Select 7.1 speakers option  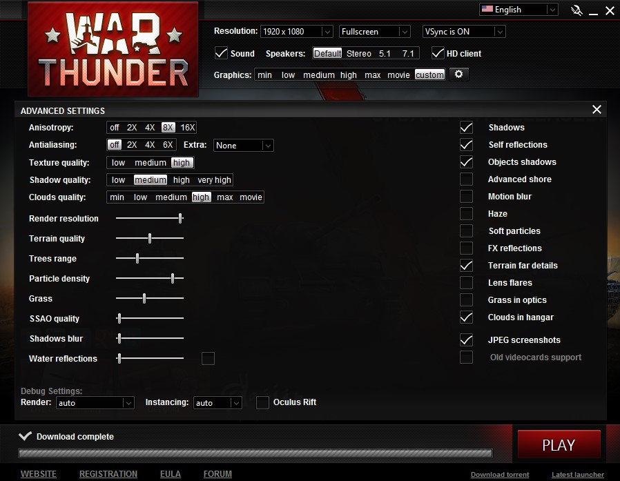pyautogui.click(x=408, y=53)
